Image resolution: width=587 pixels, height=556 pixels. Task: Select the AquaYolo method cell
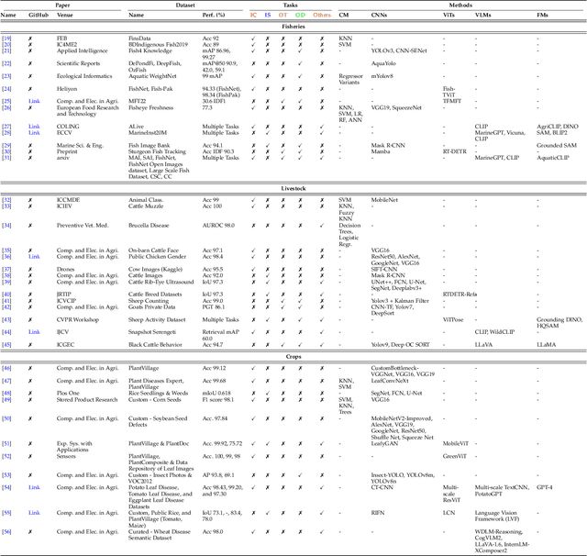click(x=383, y=63)
